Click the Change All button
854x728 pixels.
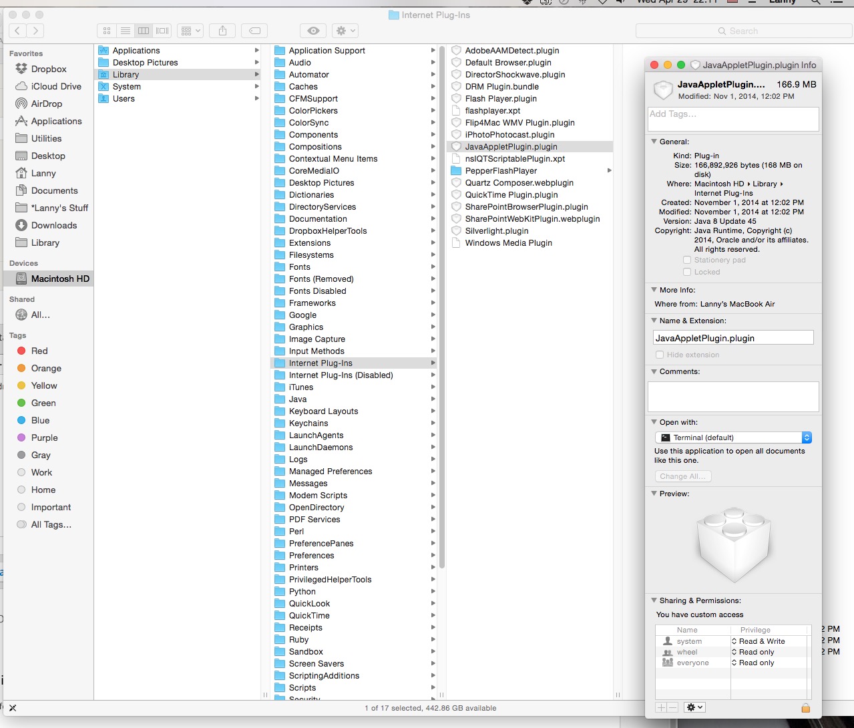[683, 476]
